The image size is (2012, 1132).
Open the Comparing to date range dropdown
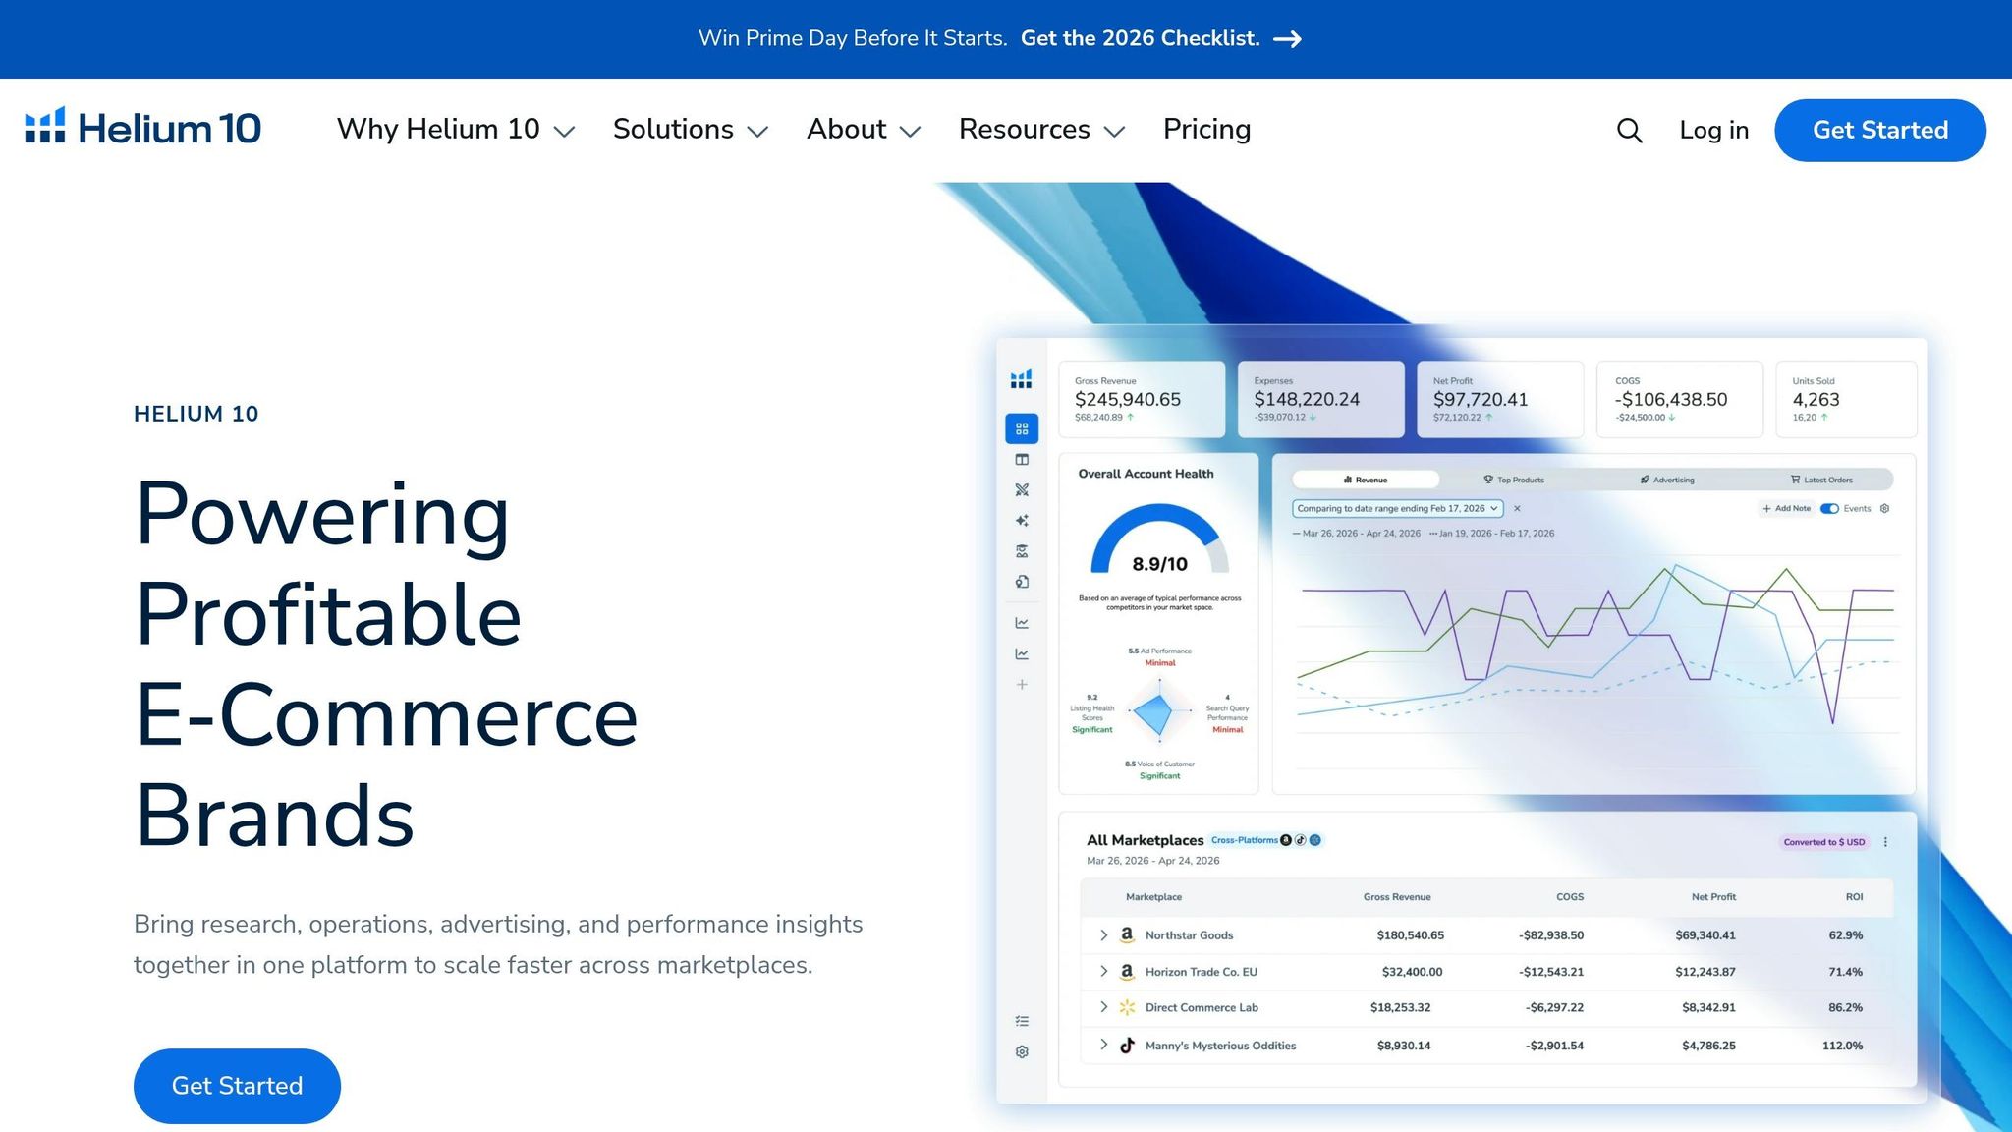(x=1397, y=509)
